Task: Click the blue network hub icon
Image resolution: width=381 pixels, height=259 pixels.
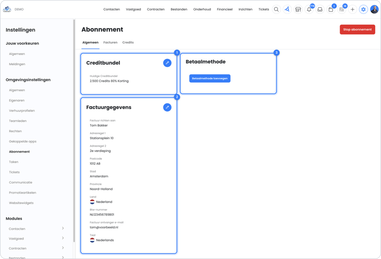Action: (287, 10)
